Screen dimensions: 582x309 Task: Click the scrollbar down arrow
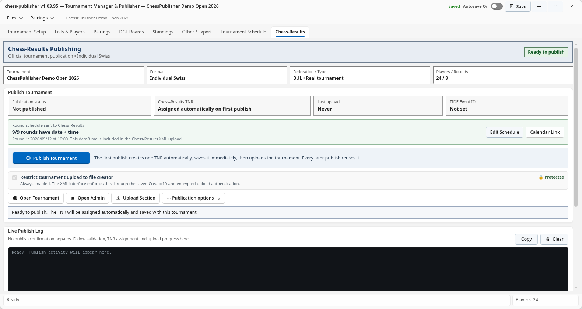(x=576, y=288)
